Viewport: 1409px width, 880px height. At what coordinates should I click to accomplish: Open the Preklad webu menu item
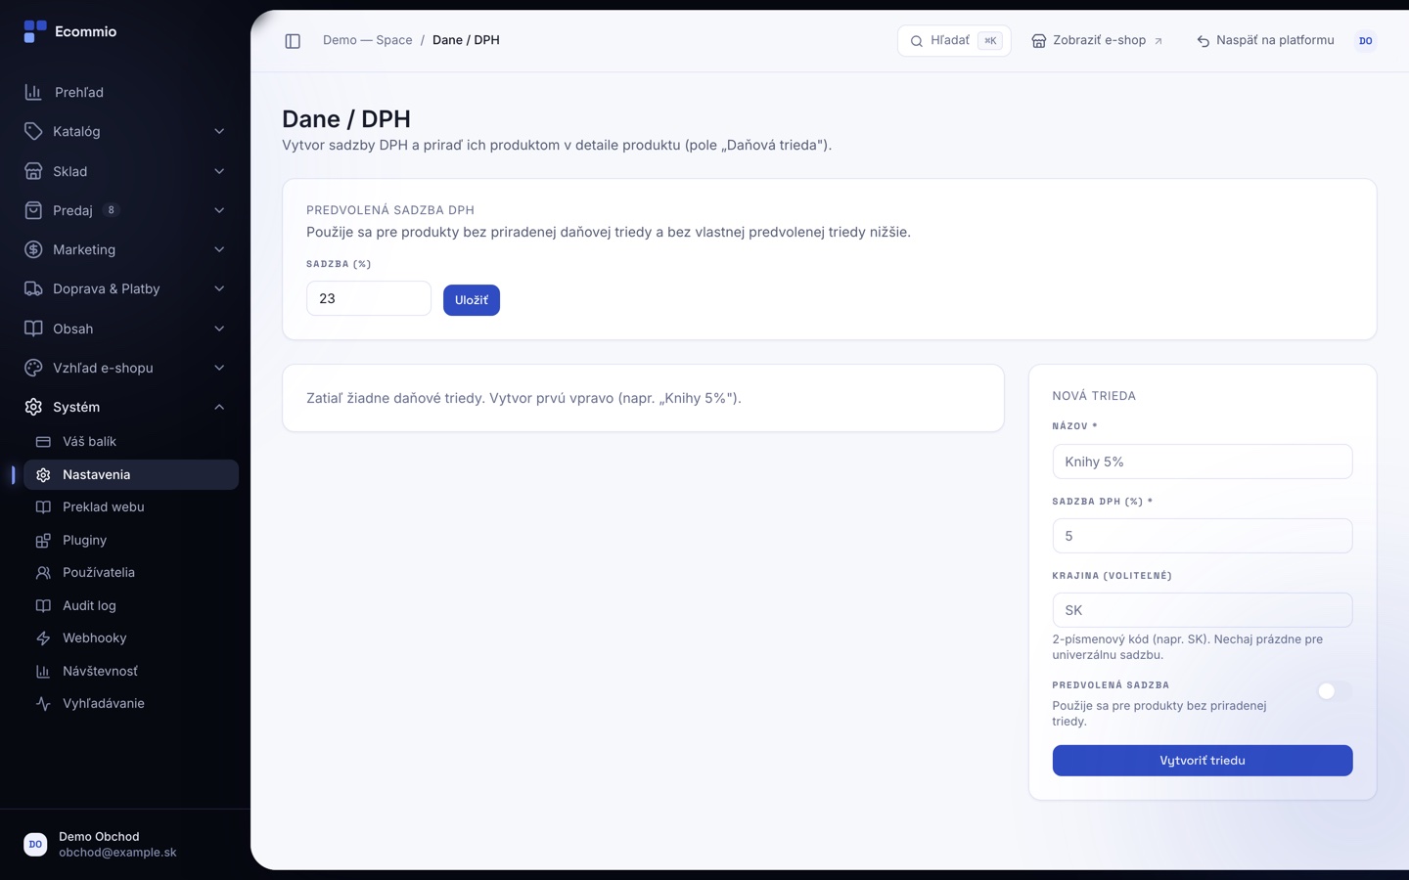(x=131, y=507)
